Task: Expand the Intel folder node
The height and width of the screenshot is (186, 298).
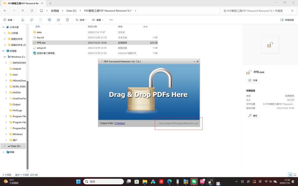Action: pyautogui.click(x=6, y=75)
